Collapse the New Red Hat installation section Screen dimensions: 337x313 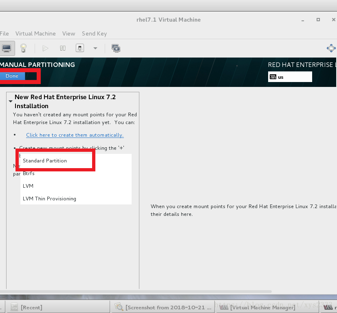point(10,101)
